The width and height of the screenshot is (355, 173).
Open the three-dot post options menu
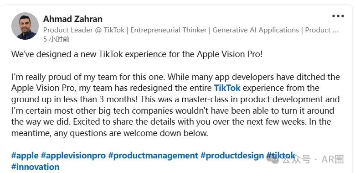(338, 16)
